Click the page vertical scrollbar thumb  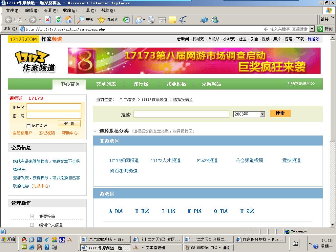point(332,91)
